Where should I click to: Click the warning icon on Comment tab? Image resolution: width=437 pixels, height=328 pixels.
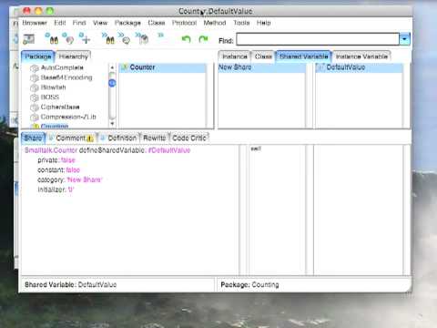[90, 138]
